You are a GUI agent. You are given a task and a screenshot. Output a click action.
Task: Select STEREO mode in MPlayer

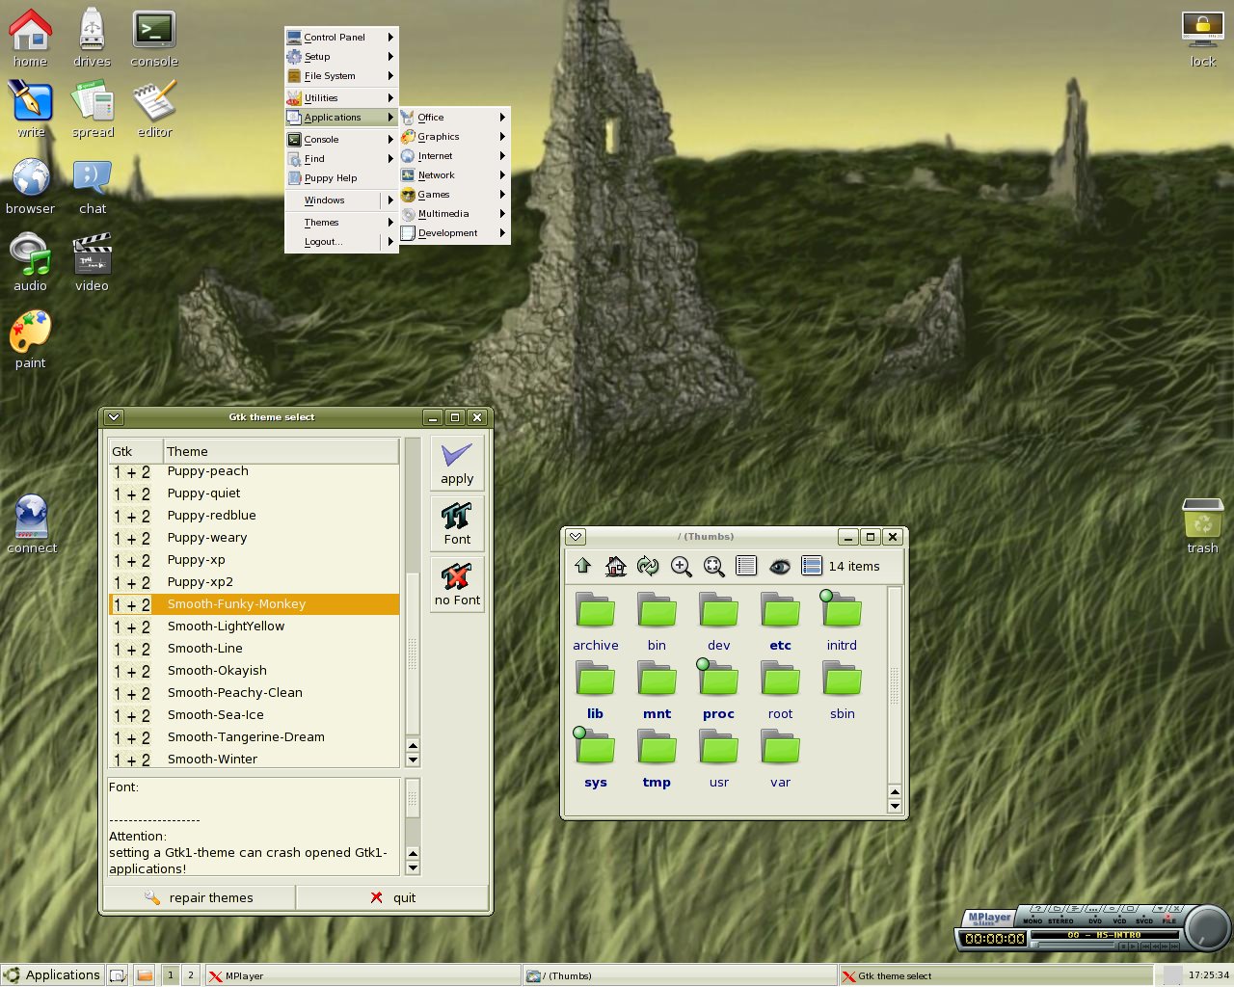1060,920
